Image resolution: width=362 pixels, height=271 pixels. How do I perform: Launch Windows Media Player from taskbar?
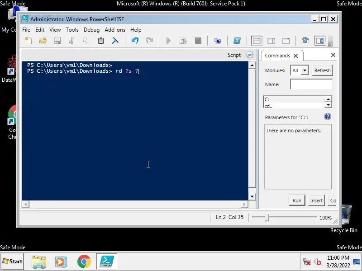click(x=61, y=262)
